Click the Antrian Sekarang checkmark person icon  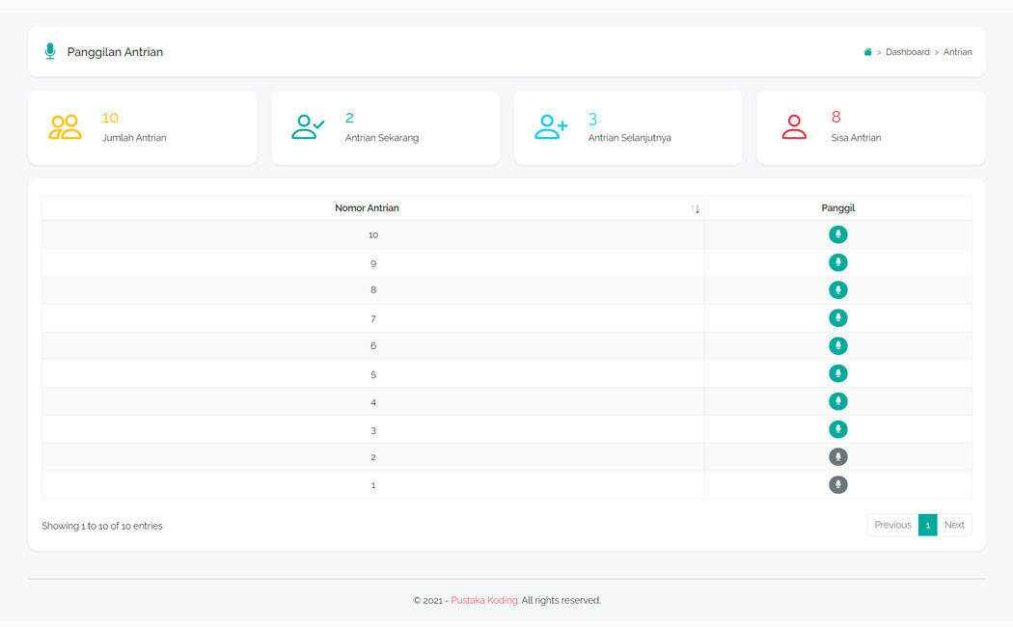[307, 125]
